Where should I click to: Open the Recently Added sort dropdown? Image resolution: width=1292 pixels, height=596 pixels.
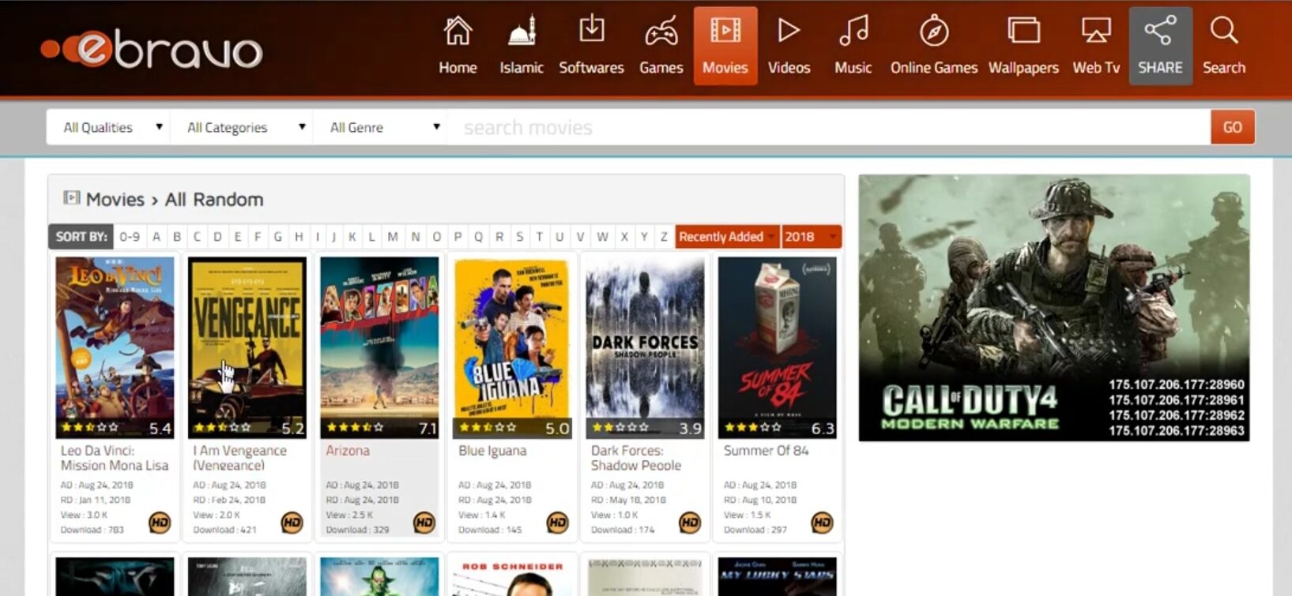[x=727, y=237]
